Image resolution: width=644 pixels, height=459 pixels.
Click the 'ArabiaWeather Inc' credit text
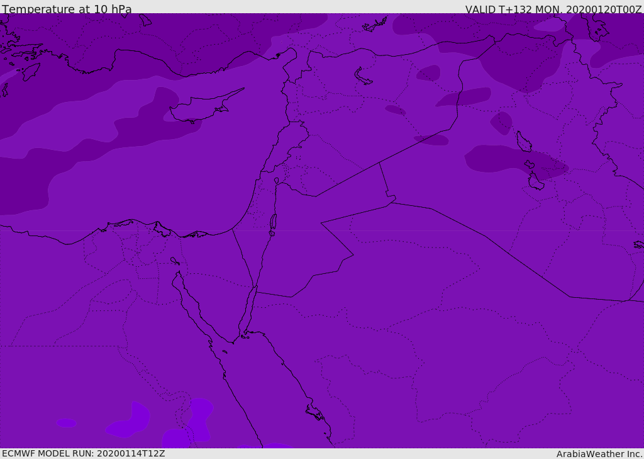[599, 454]
